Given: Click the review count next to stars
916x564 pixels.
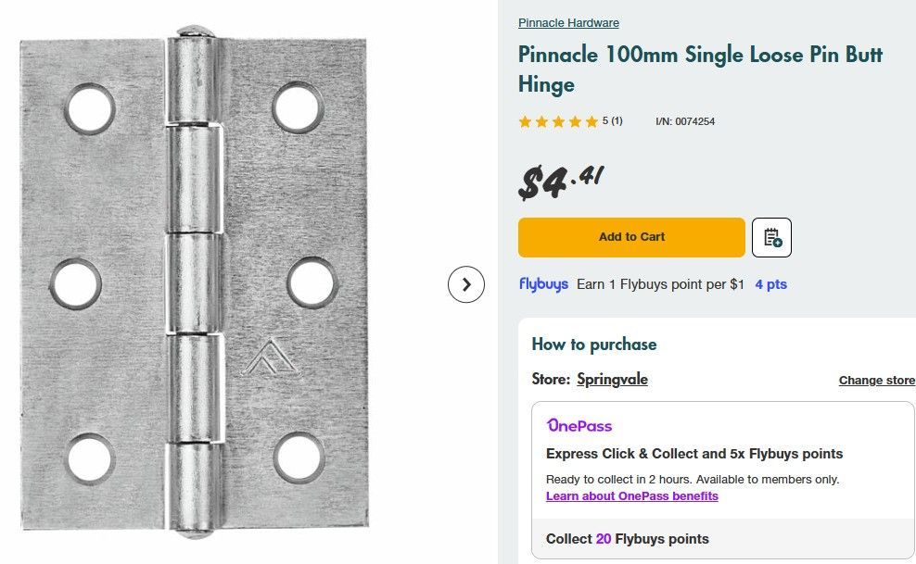Looking at the screenshot, I should click(613, 121).
